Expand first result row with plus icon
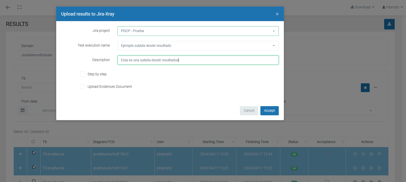The image size is (406, 182). (x=20, y=154)
